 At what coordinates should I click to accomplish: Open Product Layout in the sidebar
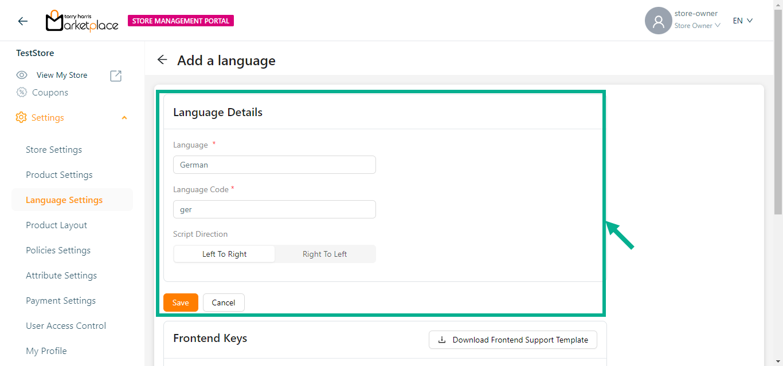56,225
